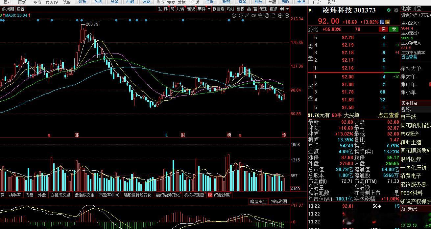
Task: Click the 财 marker below the candlesticks
Action: [x=183, y=135]
